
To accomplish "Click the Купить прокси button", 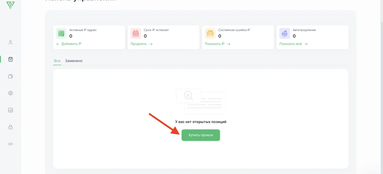I will pyautogui.click(x=201, y=135).
